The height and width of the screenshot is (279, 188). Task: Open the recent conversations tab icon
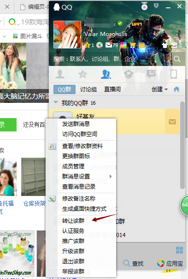151,74
